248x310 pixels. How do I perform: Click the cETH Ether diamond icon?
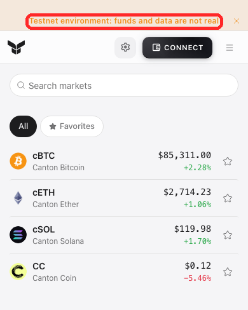click(x=18, y=198)
